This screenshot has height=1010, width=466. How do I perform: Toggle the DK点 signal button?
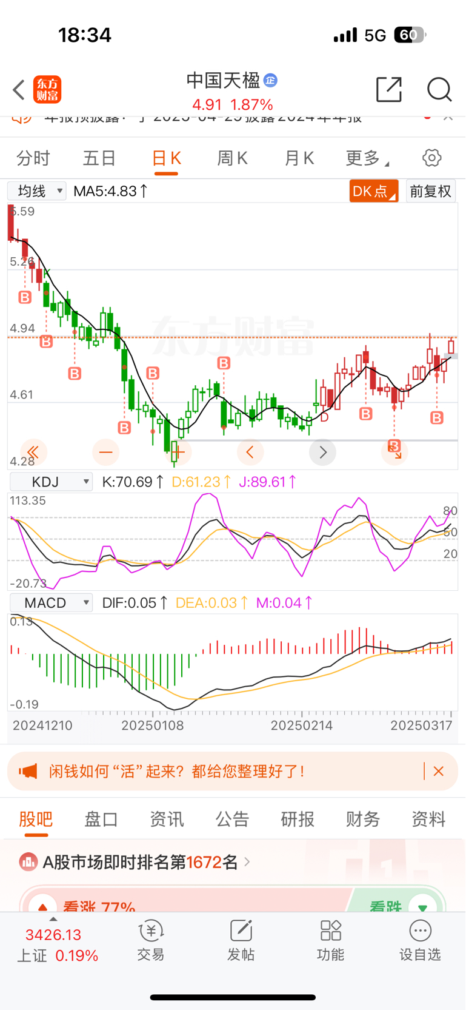(x=373, y=191)
